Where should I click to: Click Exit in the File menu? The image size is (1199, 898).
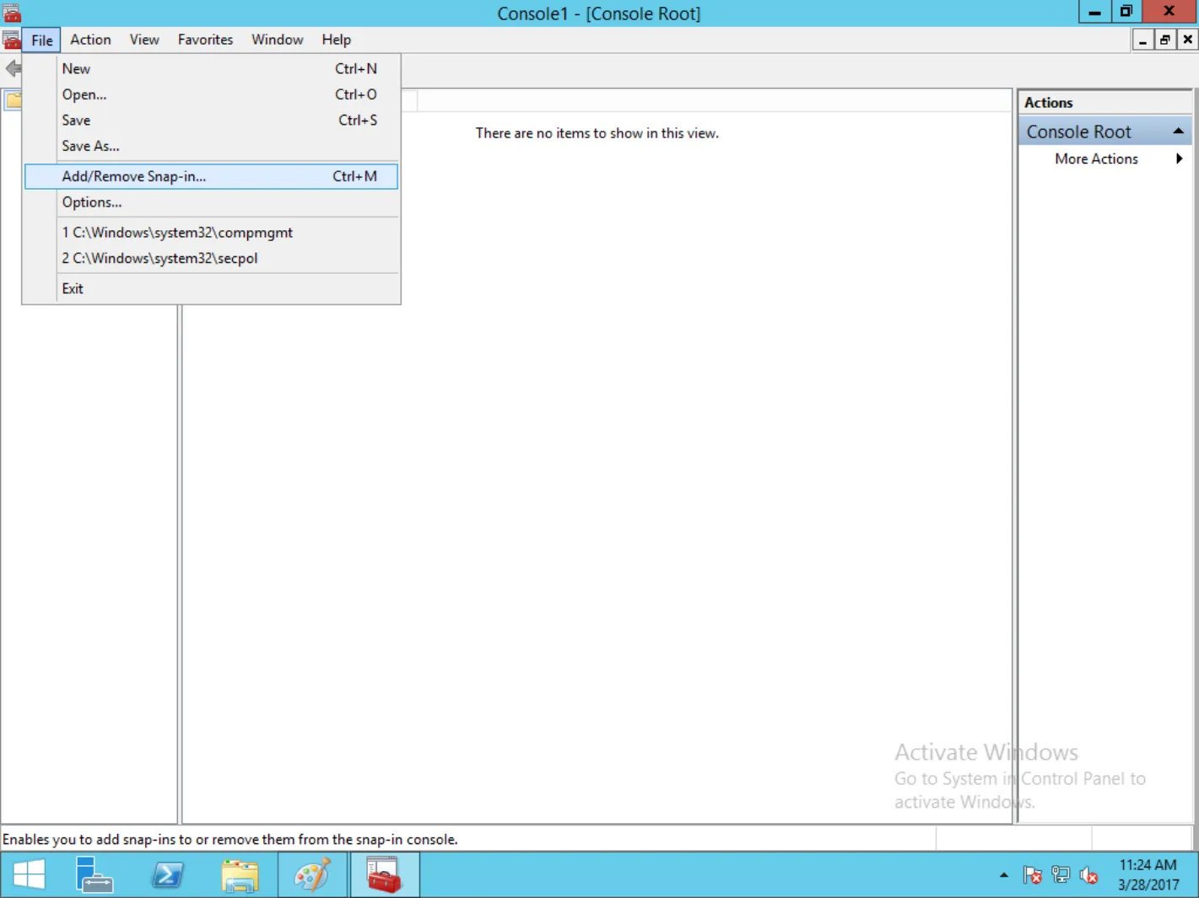coord(211,288)
